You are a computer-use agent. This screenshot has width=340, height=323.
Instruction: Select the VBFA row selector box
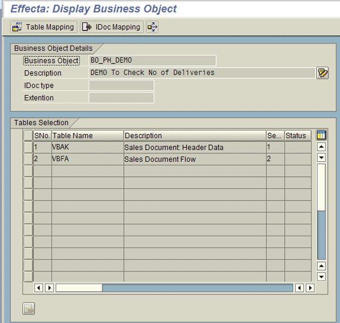click(x=28, y=159)
